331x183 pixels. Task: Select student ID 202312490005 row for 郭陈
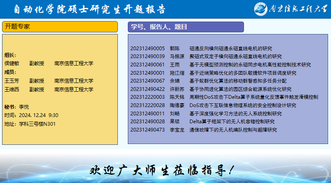point(147,49)
